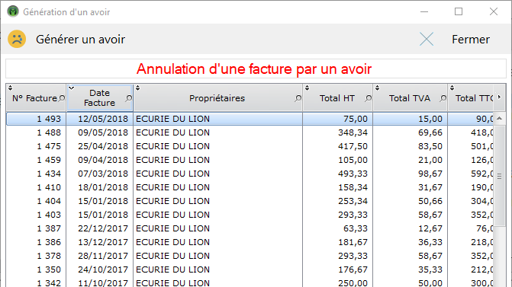Click sort arrows on Total TVA column

378,88
